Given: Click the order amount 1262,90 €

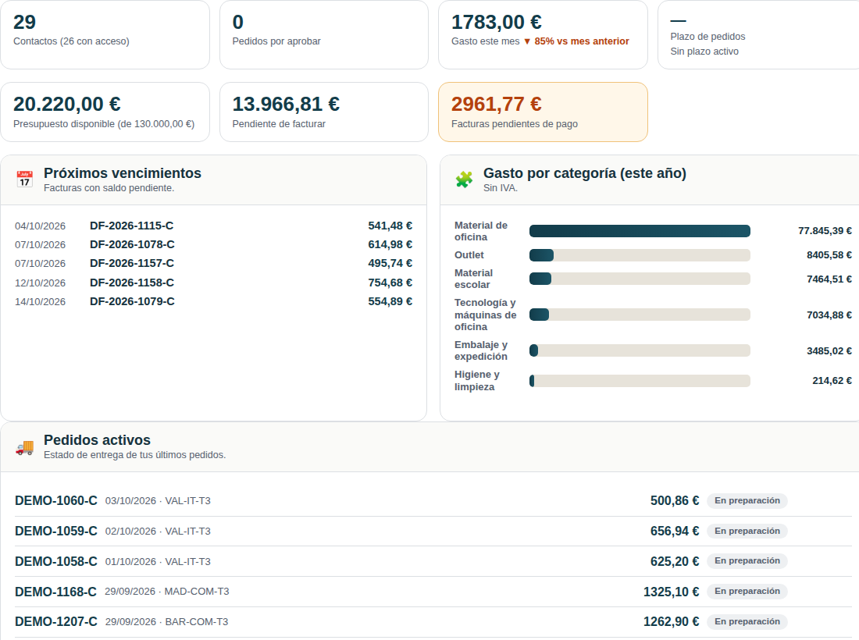Looking at the screenshot, I should coord(671,622).
